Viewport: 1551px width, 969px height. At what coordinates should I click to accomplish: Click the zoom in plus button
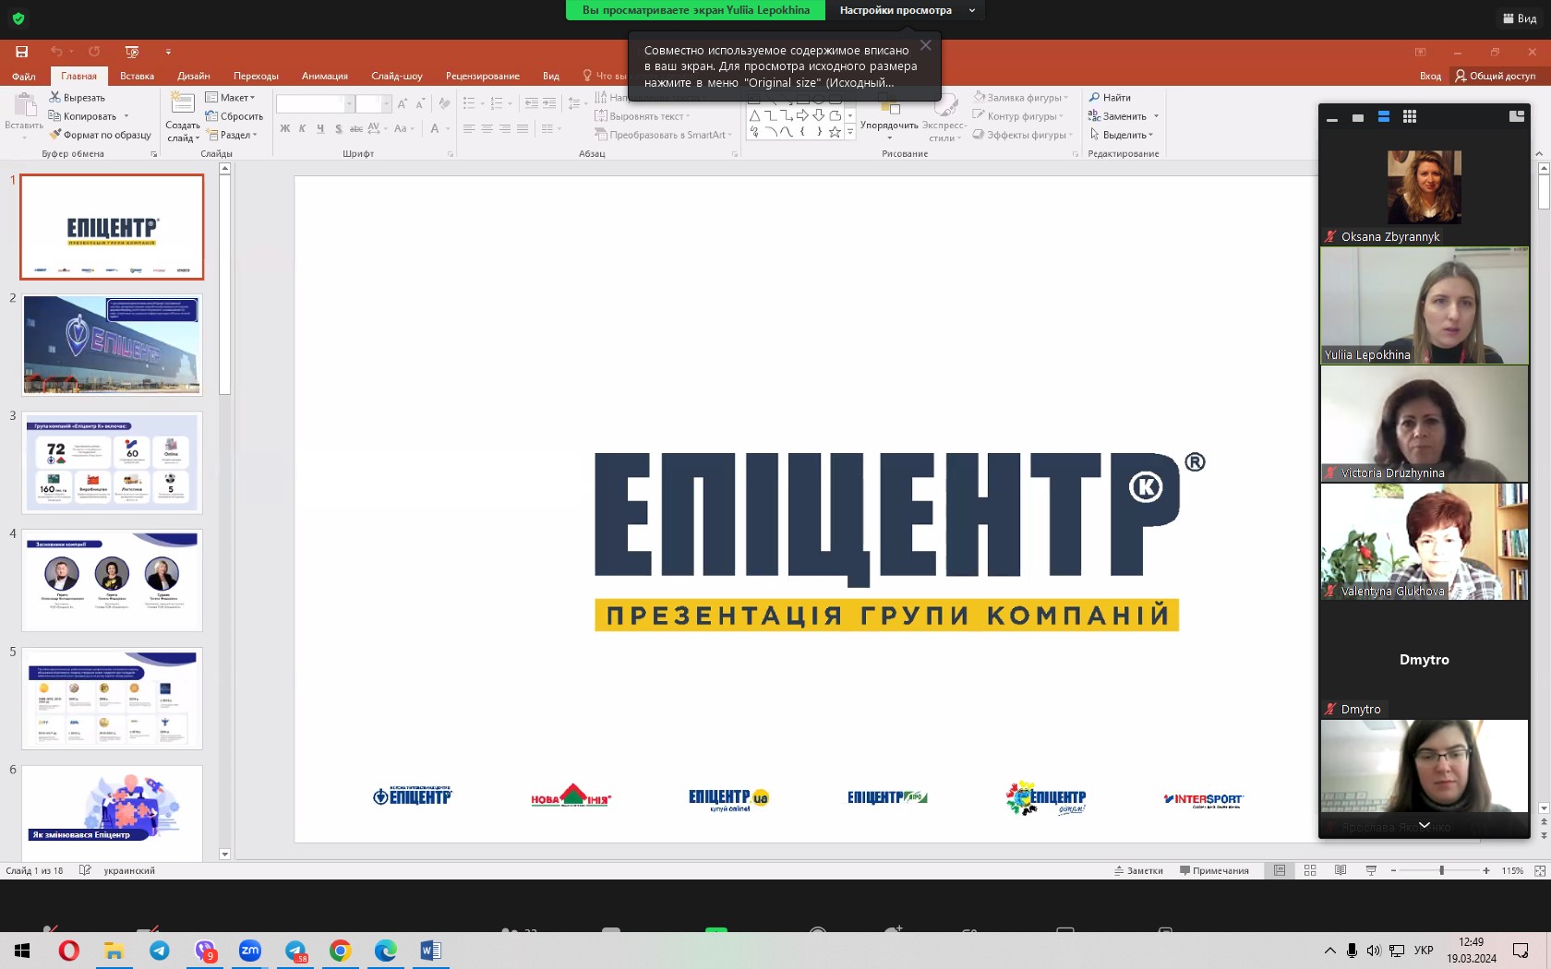1485,870
